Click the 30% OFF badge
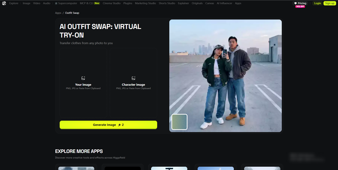 coord(300,7)
